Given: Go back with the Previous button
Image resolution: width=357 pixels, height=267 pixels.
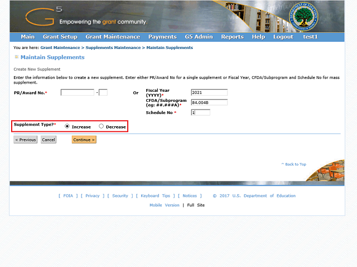Looking at the screenshot, I should (x=26, y=140).
